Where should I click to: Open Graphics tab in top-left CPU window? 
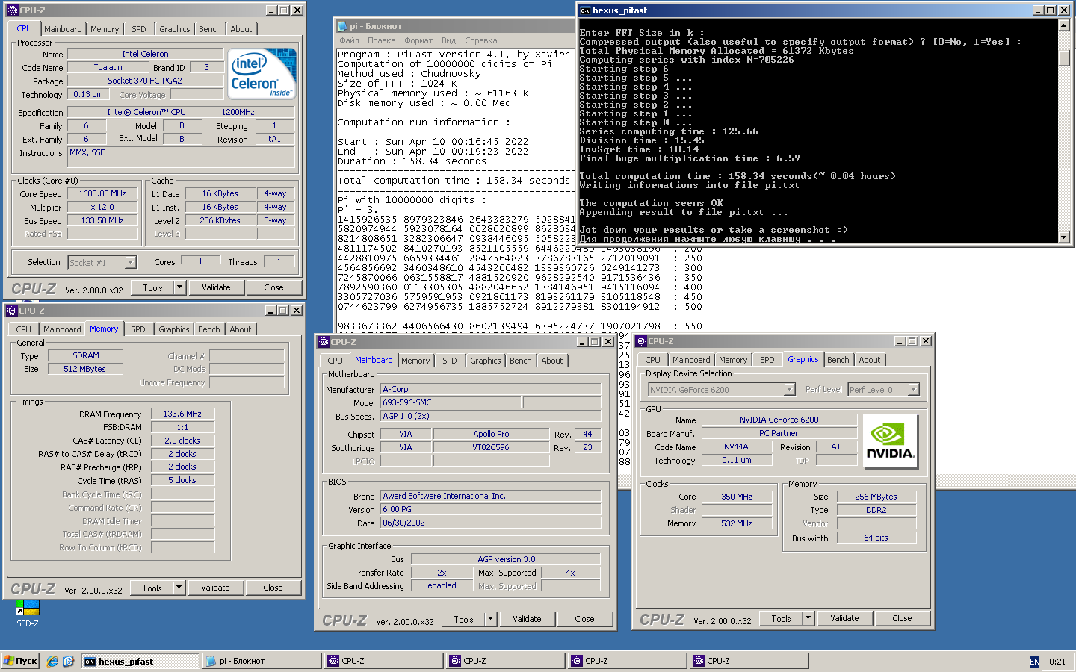pos(175,29)
